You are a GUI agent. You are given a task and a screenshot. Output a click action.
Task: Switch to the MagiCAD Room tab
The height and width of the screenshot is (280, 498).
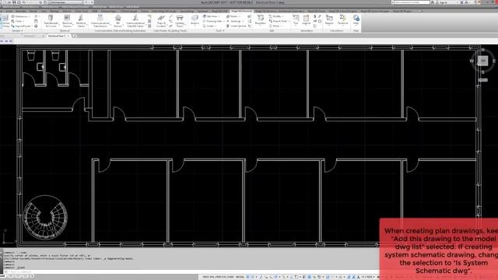[x=317, y=11]
